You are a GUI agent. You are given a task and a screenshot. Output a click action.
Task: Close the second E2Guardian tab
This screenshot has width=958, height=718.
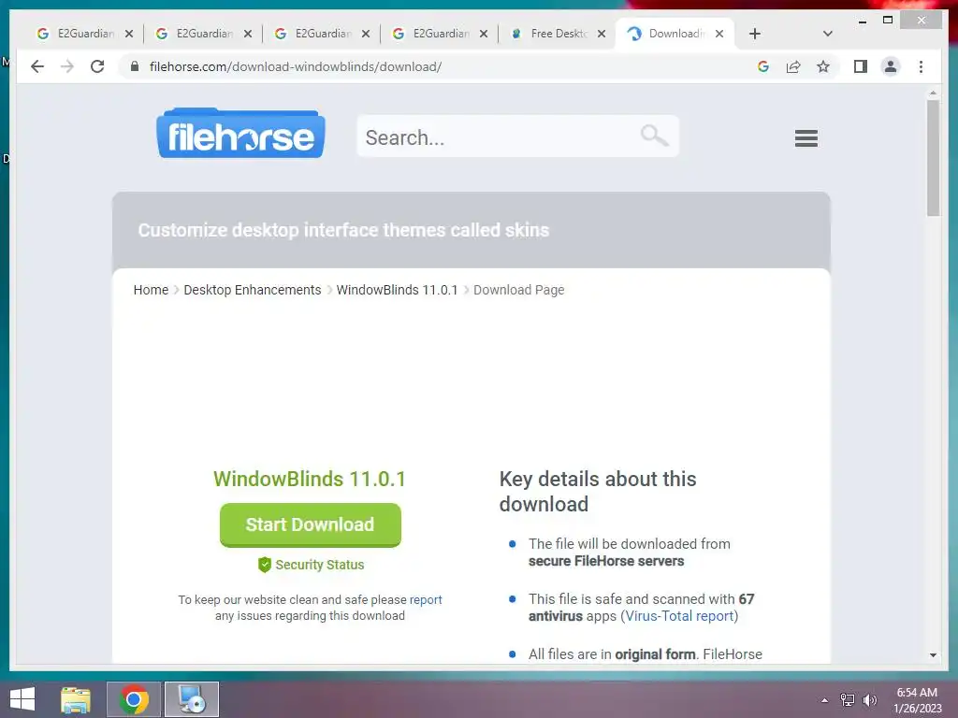tap(247, 34)
